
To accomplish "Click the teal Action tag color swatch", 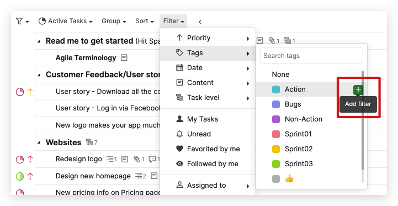I will tap(276, 89).
